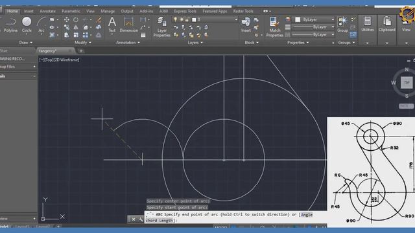Image resolution: width=415 pixels, height=233 pixels.
Task: Click the Explode tool
Action: pyautogui.click(x=99, y=27)
